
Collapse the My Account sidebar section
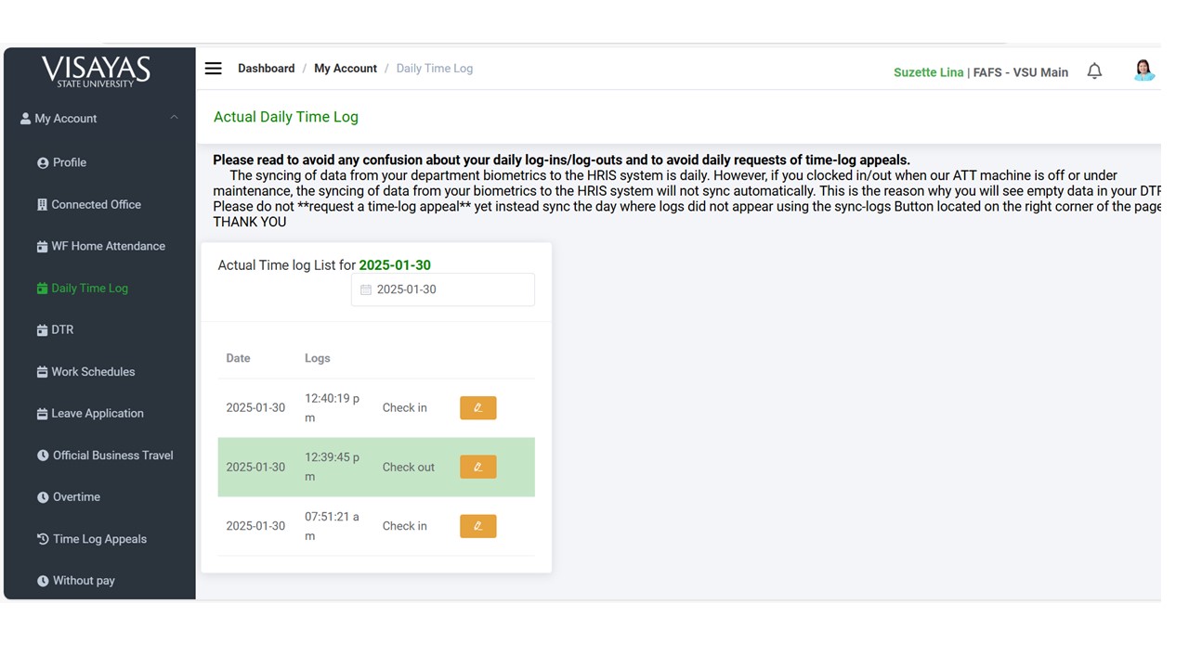(174, 118)
